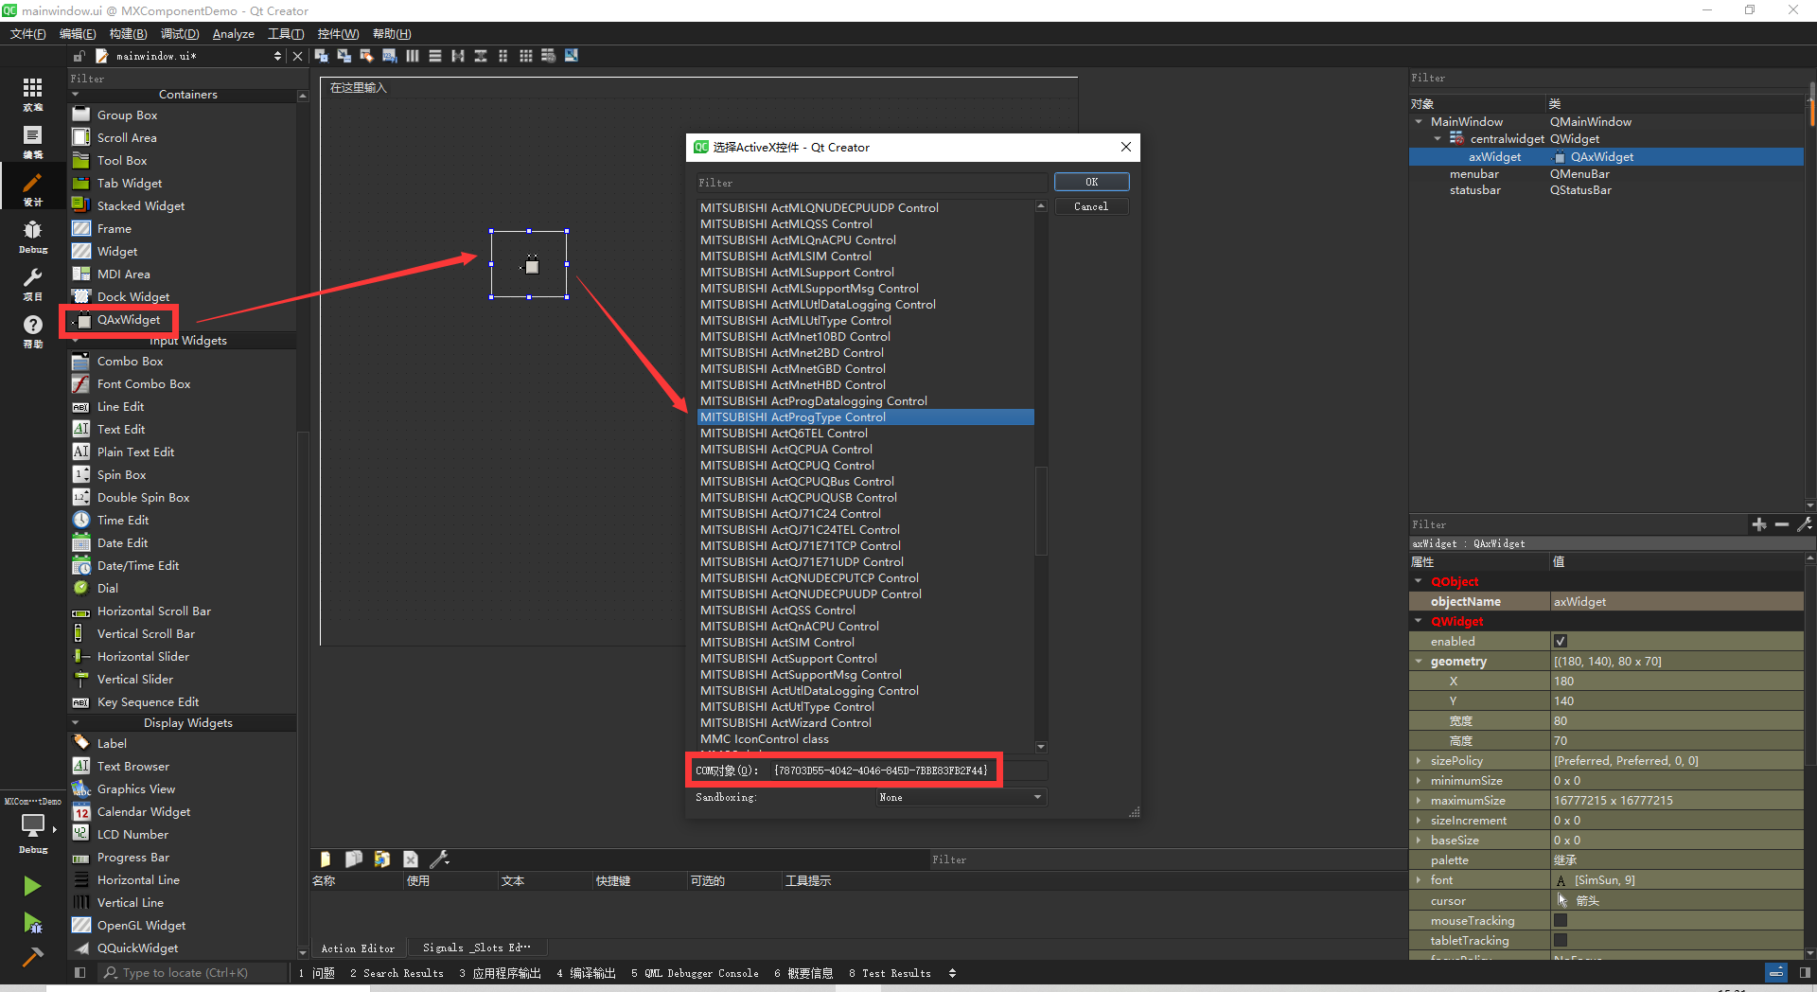Start debugging with run-bug icon
This screenshot has width=1817, height=992.
(x=32, y=922)
